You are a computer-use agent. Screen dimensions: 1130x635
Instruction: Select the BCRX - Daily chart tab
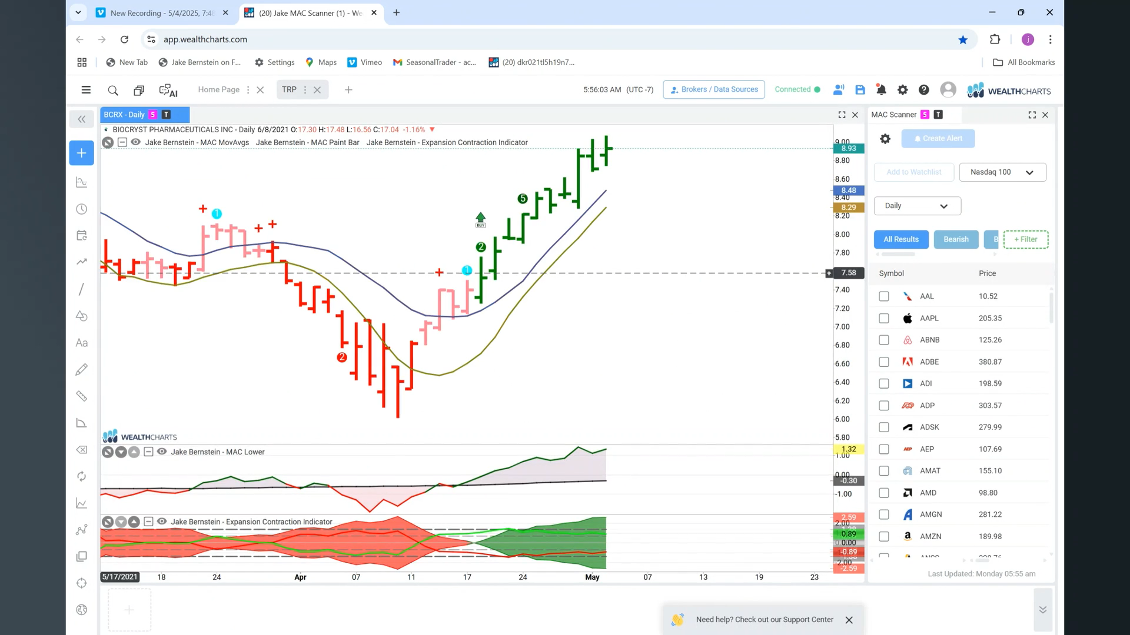pyautogui.click(x=145, y=115)
